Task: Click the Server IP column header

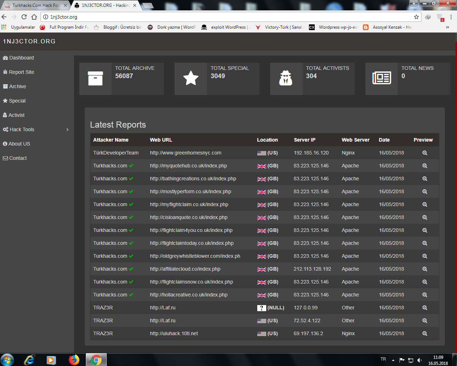Action: [305, 140]
